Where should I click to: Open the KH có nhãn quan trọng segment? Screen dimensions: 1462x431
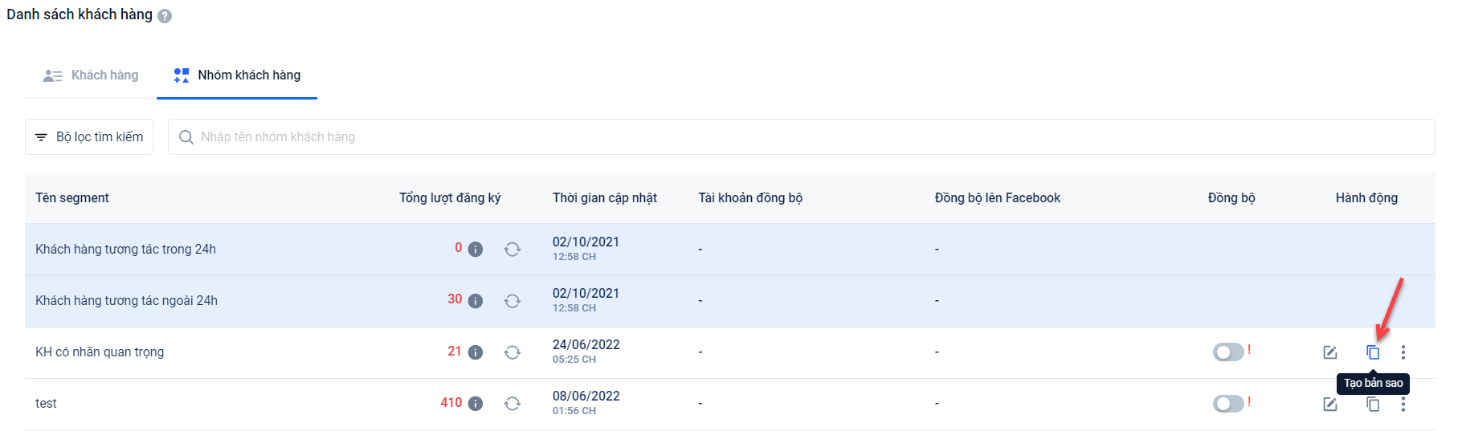[100, 352]
